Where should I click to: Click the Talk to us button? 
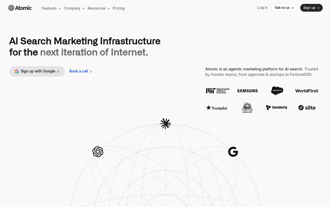tap(284, 8)
